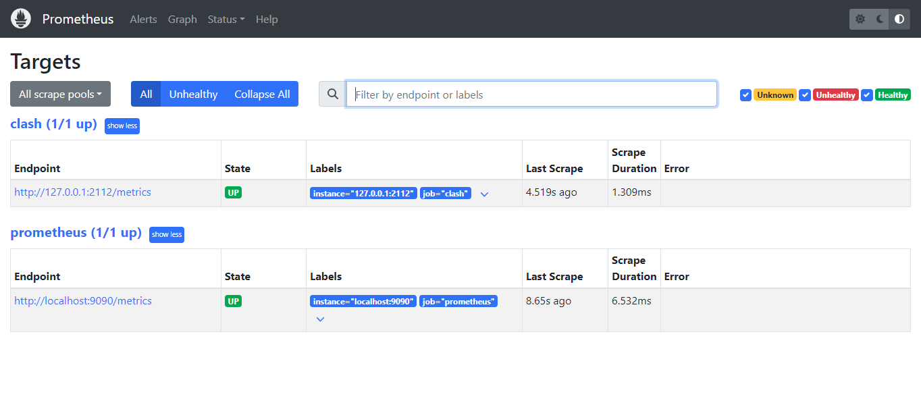
Task: Toggle the Healthy state checkbox
Action: (867, 95)
